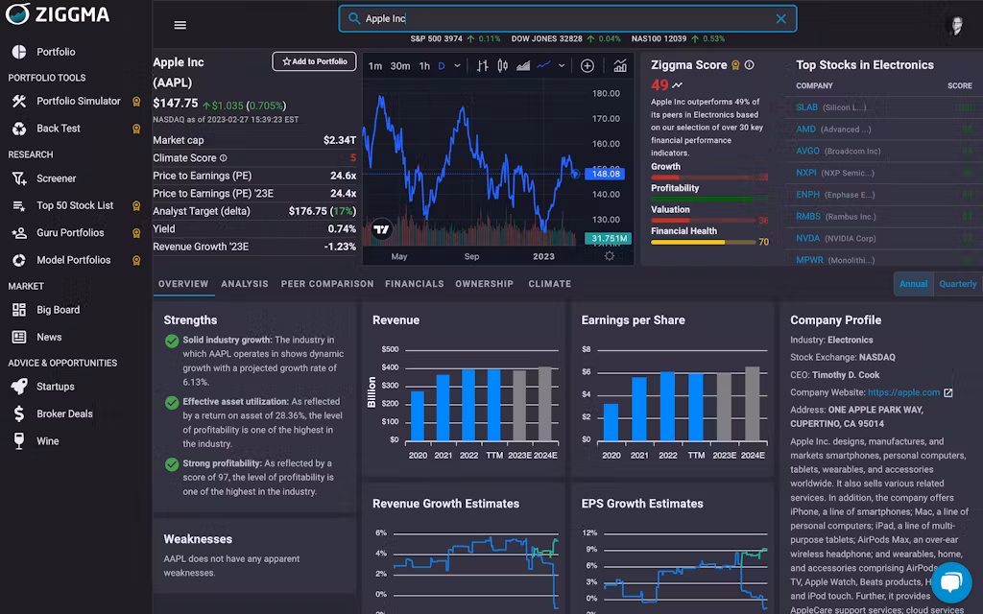Image resolution: width=983 pixels, height=614 pixels.
Task: Open the sidebar hamburger menu
Action: tap(180, 24)
